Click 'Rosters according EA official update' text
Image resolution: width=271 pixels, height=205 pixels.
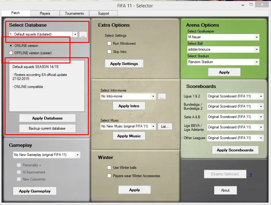(x=41, y=75)
